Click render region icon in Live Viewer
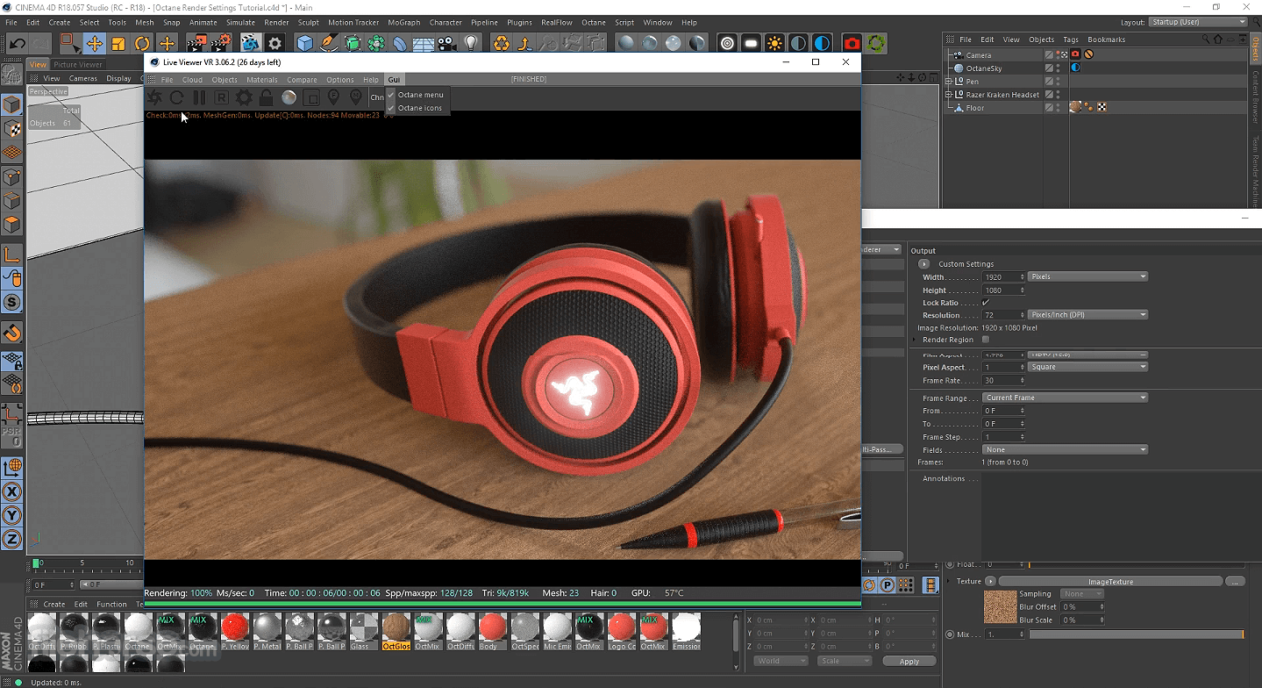This screenshot has height=688, width=1262. tap(311, 97)
